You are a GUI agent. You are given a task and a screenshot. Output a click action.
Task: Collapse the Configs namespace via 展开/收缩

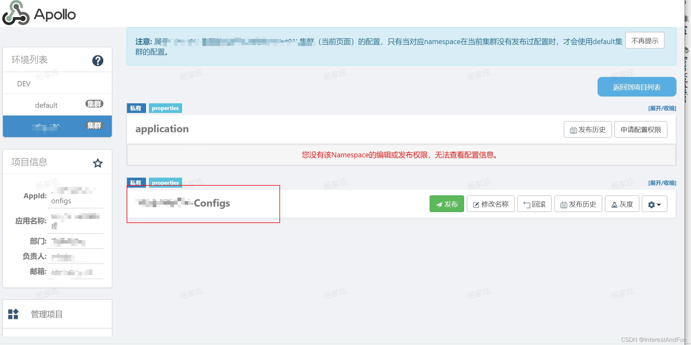662,182
